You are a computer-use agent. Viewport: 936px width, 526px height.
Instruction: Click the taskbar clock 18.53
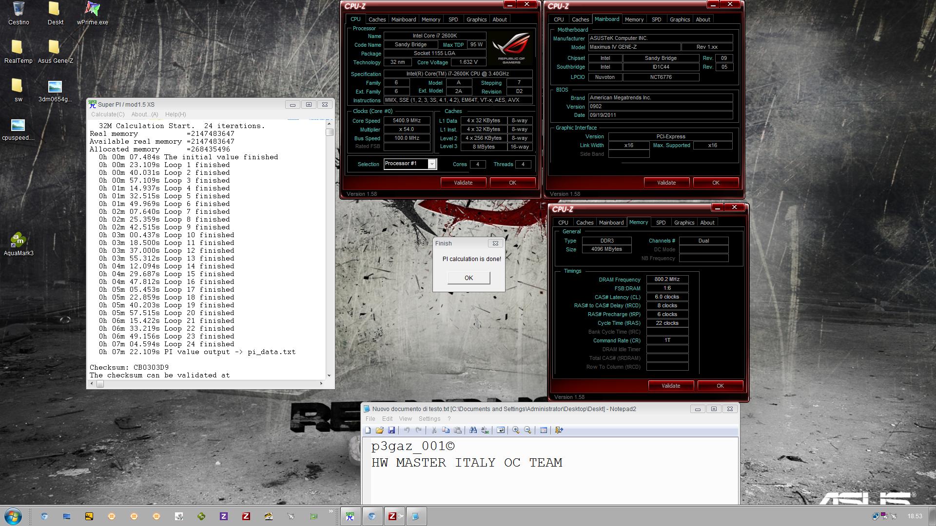(x=915, y=516)
